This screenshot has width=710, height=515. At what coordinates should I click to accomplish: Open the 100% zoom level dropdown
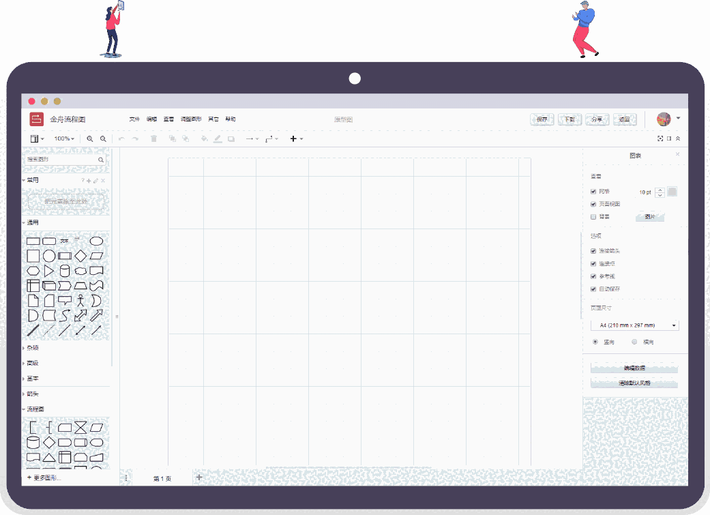[x=63, y=138]
